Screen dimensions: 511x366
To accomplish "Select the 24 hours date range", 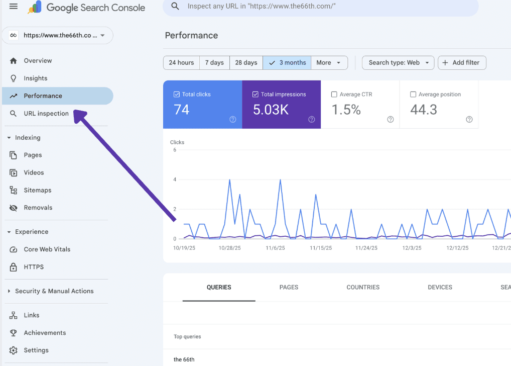I will coord(181,63).
